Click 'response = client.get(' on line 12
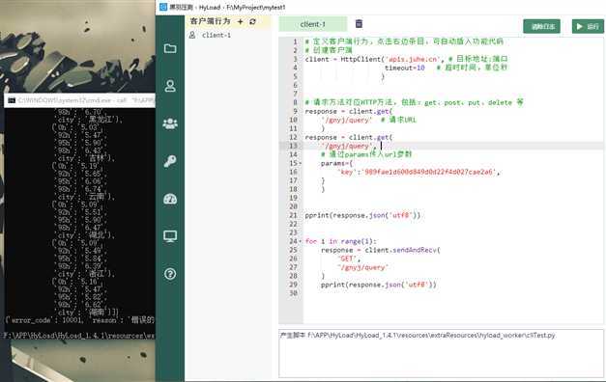The image size is (606, 382). coord(348,137)
